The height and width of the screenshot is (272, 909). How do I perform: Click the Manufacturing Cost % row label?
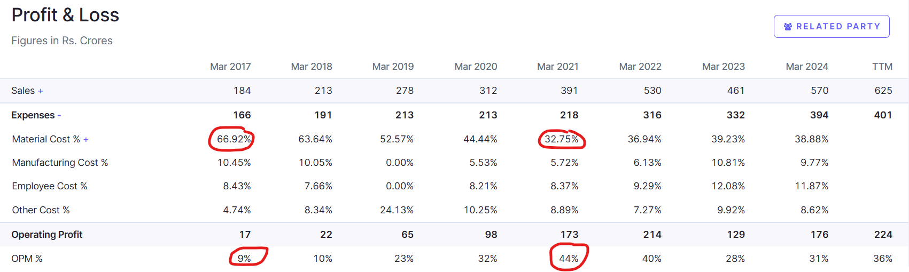tap(60, 163)
